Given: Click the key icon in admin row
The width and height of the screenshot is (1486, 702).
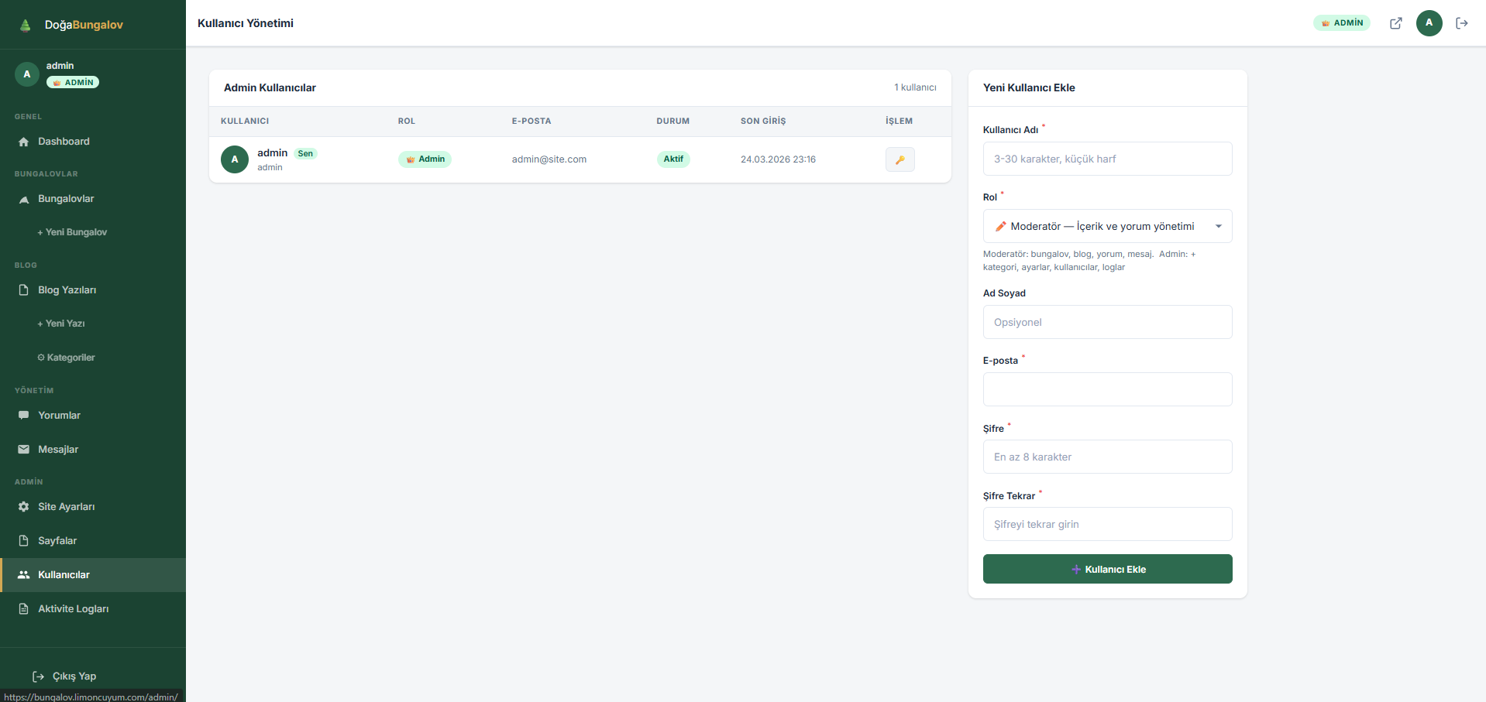Looking at the screenshot, I should (x=900, y=159).
